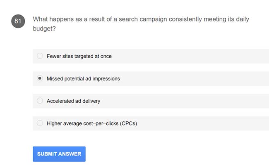This screenshot has height=168, width=269.
Task: Click empty gray area of the "Fewer sites" answer row
Action: pos(190,56)
